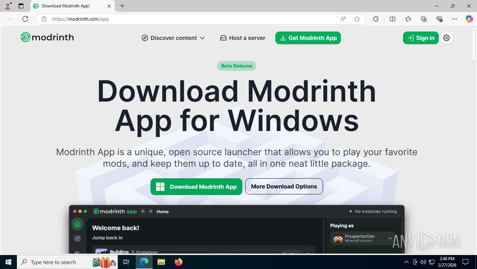Click the Jump back in label
The width and height of the screenshot is (477, 269).
click(107, 237)
